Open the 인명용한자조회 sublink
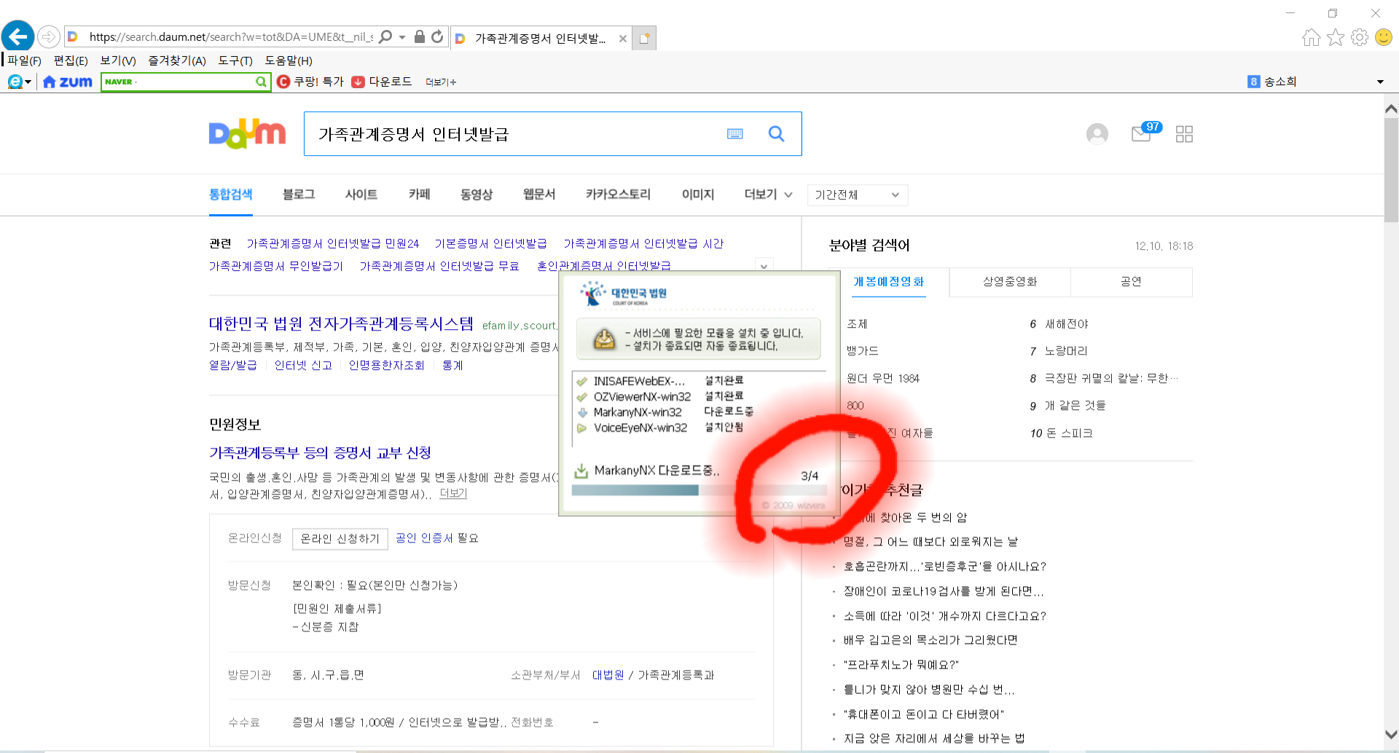 click(x=386, y=365)
